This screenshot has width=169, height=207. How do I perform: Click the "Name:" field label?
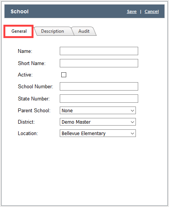tap(25, 51)
